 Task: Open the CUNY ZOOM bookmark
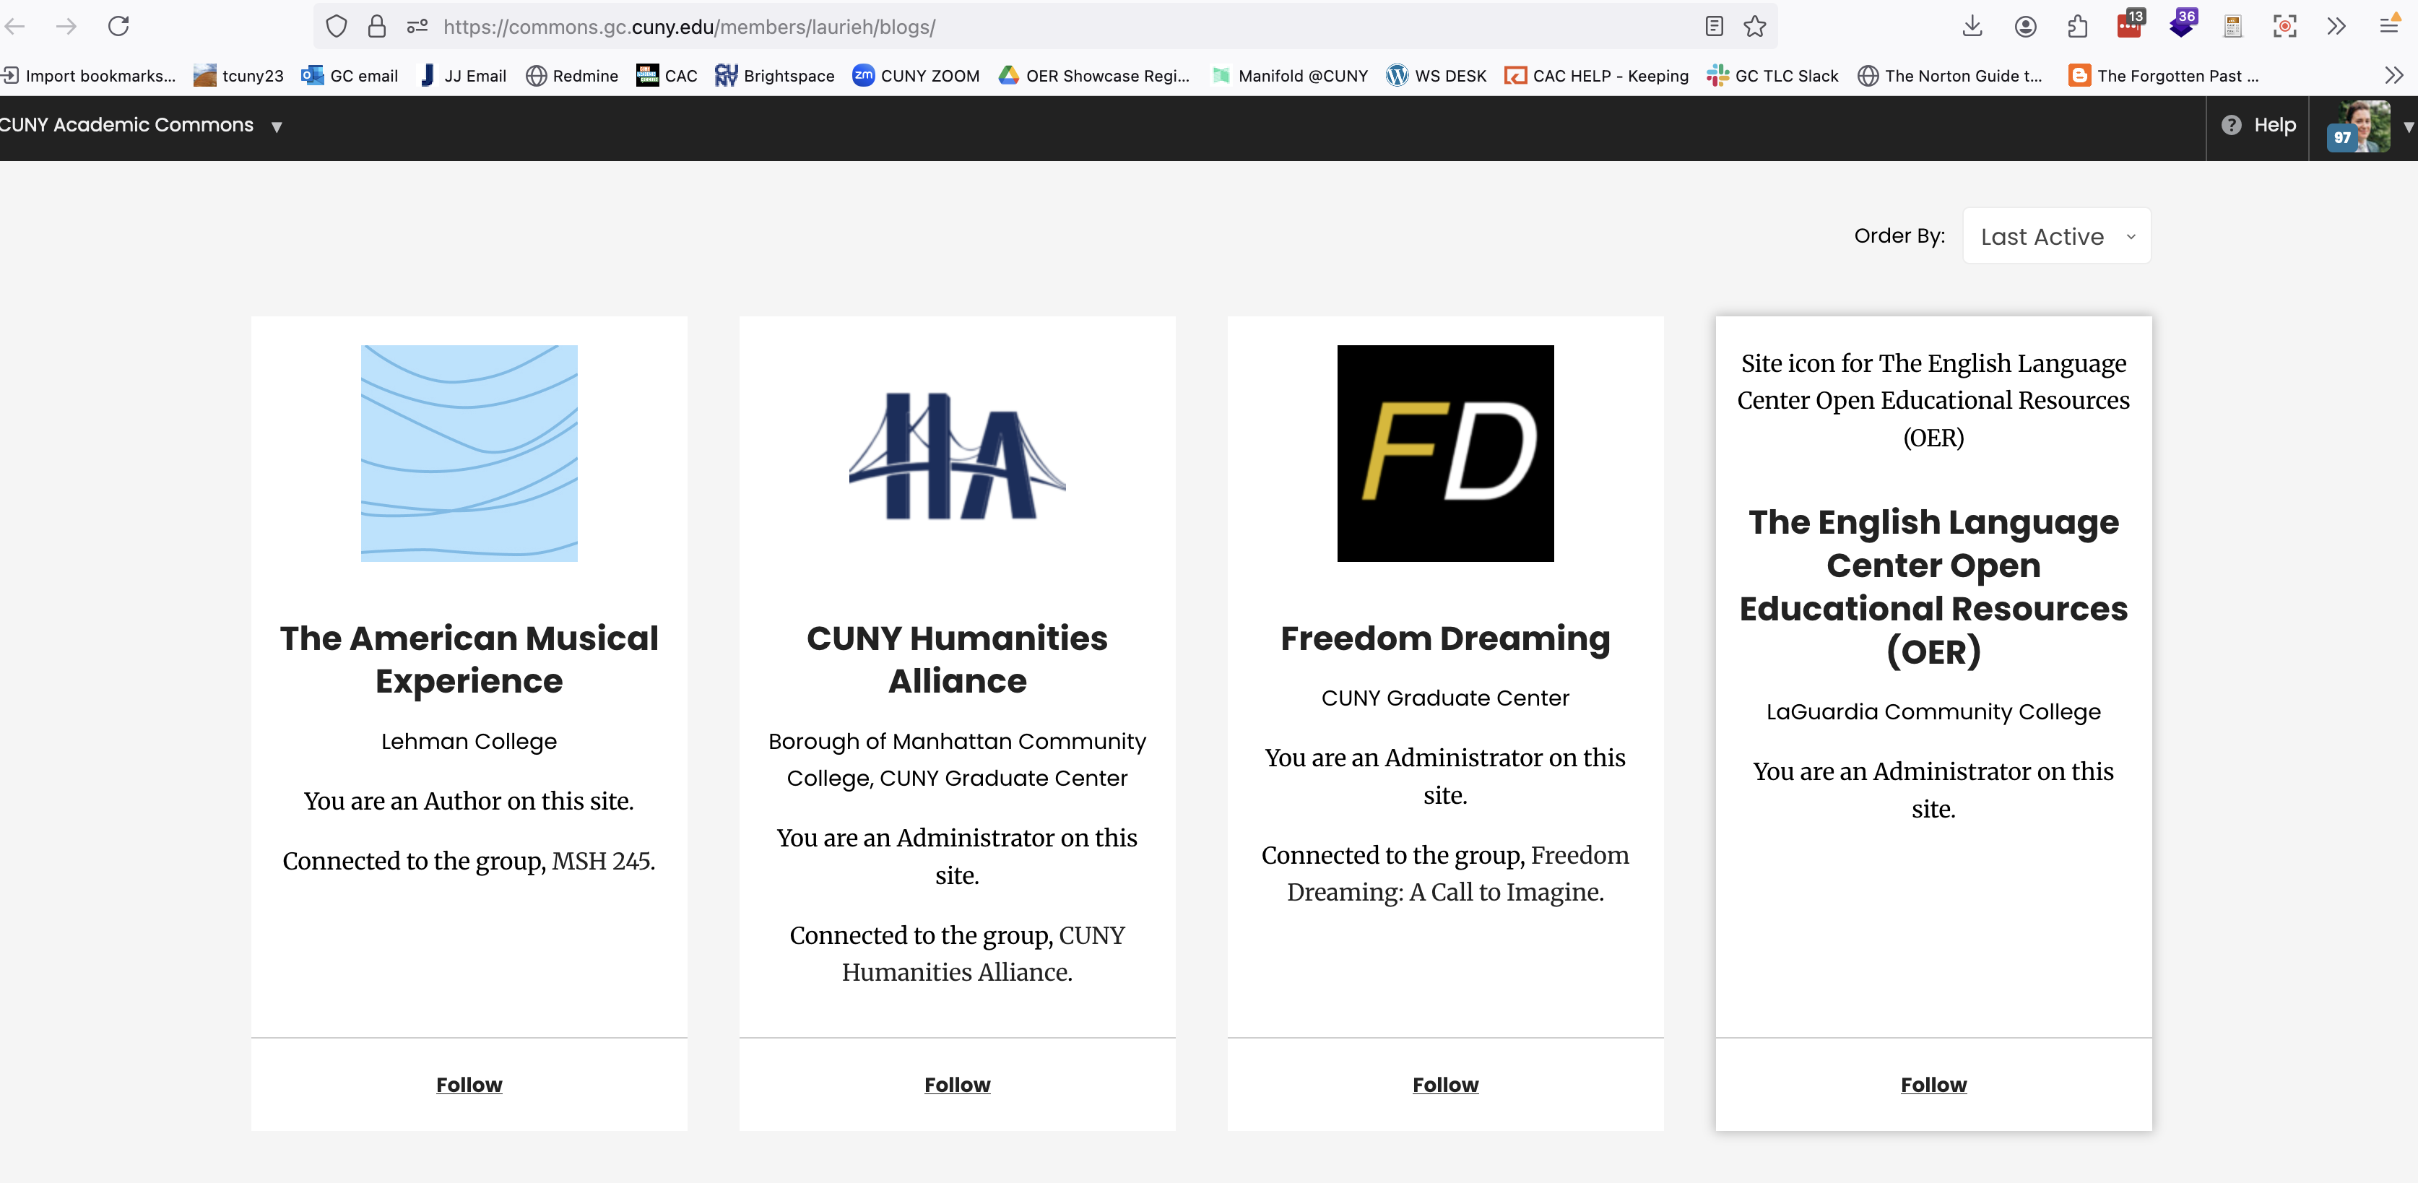(x=915, y=75)
